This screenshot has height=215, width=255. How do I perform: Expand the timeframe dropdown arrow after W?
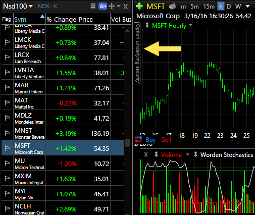tap(247, 7)
